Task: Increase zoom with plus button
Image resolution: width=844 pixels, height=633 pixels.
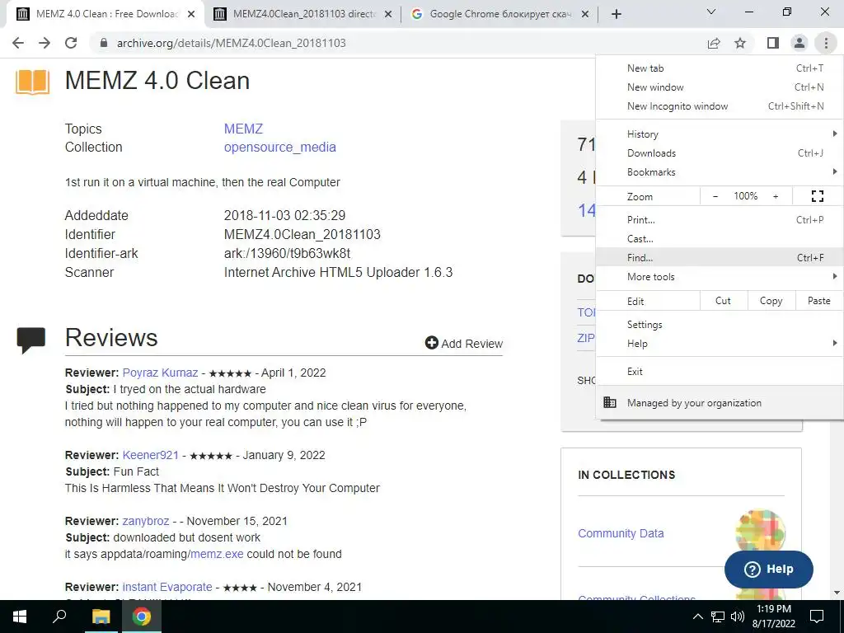Action: (x=776, y=196)
